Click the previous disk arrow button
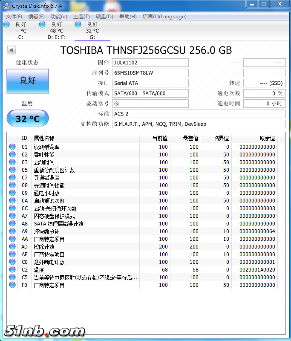 12,50
